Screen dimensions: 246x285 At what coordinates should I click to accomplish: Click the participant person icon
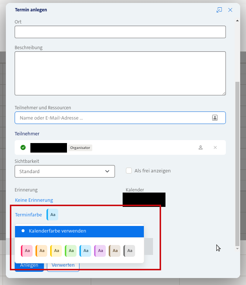201,147
